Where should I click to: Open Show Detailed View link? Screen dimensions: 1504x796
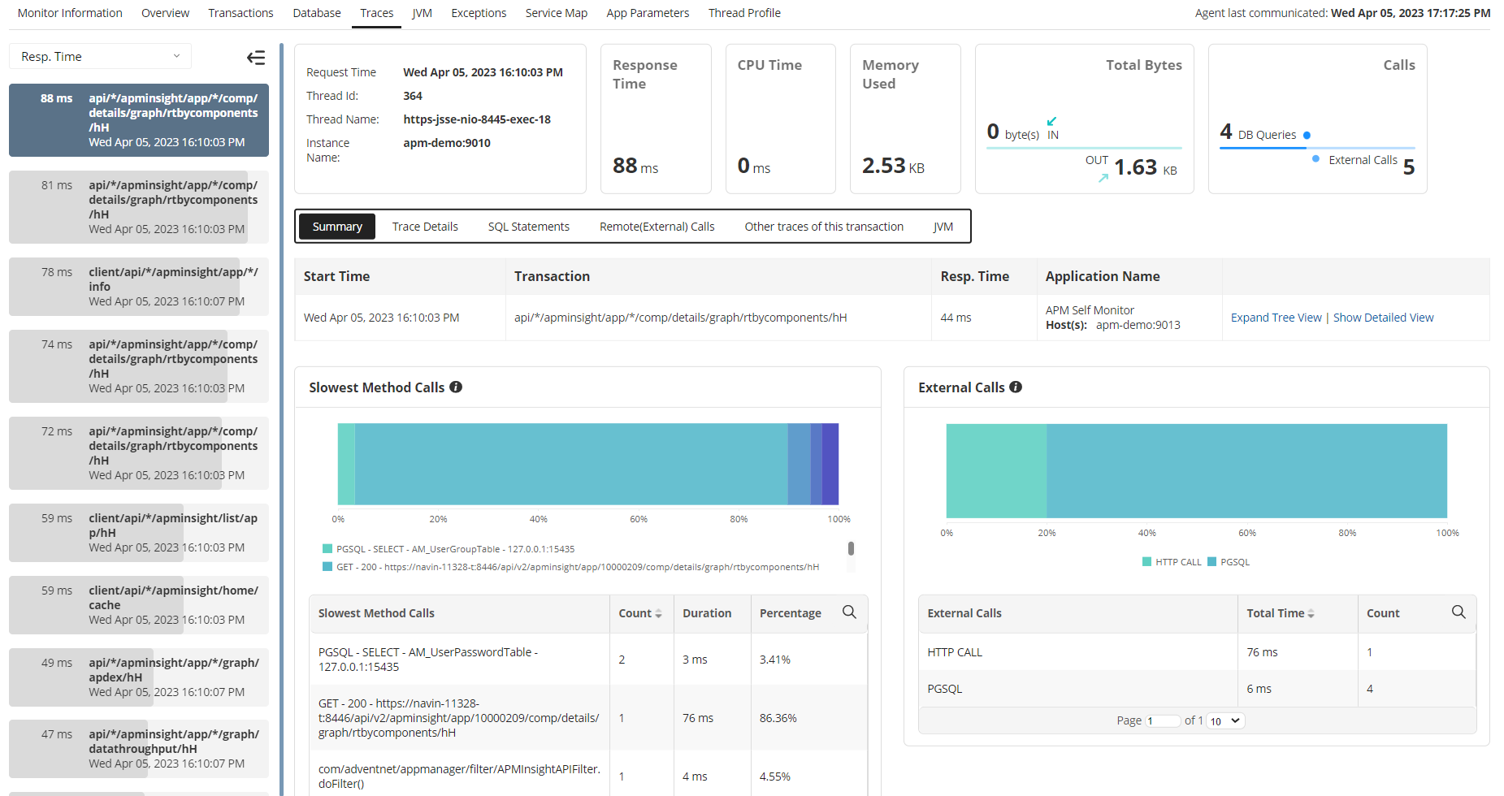[1383, 318]
